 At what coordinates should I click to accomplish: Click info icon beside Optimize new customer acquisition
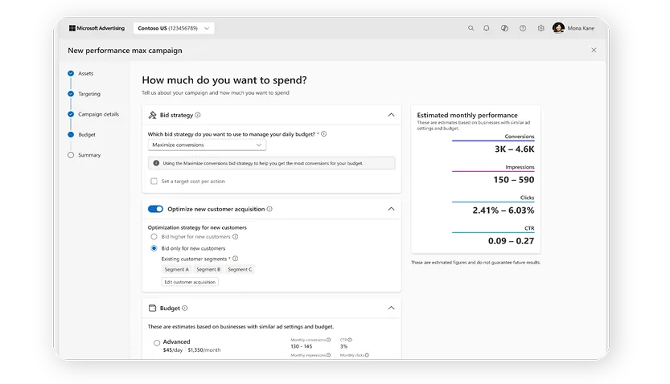tap(269, 209)
